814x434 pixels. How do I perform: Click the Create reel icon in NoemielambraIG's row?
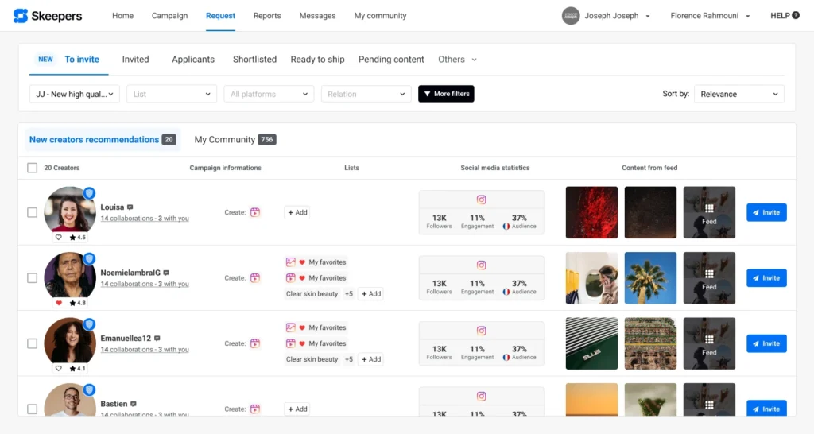[255, 277]
